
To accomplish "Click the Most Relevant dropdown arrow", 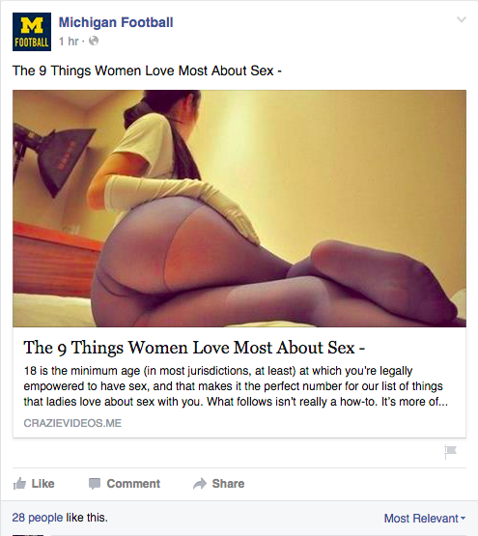I will [463, 519].
